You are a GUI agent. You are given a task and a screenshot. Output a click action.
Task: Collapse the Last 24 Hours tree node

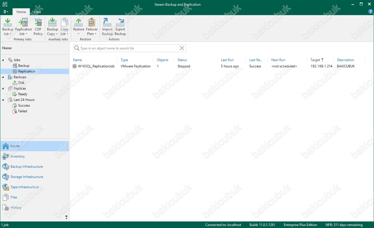tap(3, 100)
